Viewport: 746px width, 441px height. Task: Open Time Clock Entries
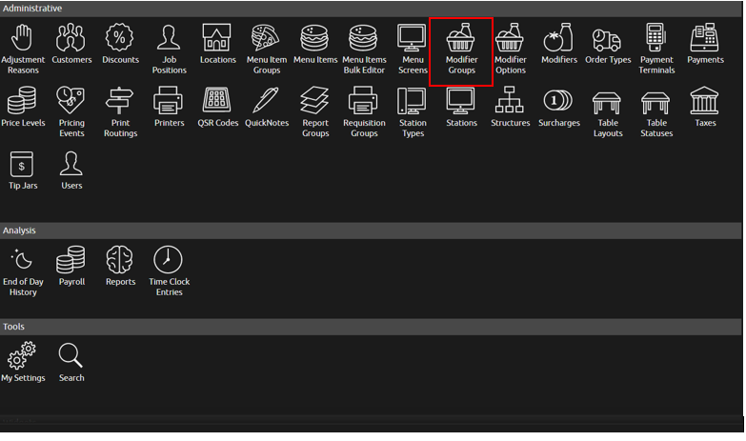tap(169, 271)
